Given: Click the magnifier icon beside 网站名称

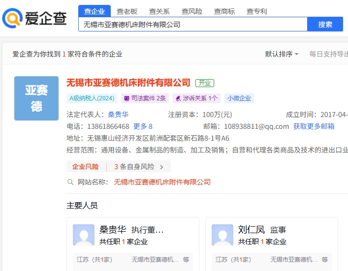Looking at the screenshot, I should tap(70, 182).
